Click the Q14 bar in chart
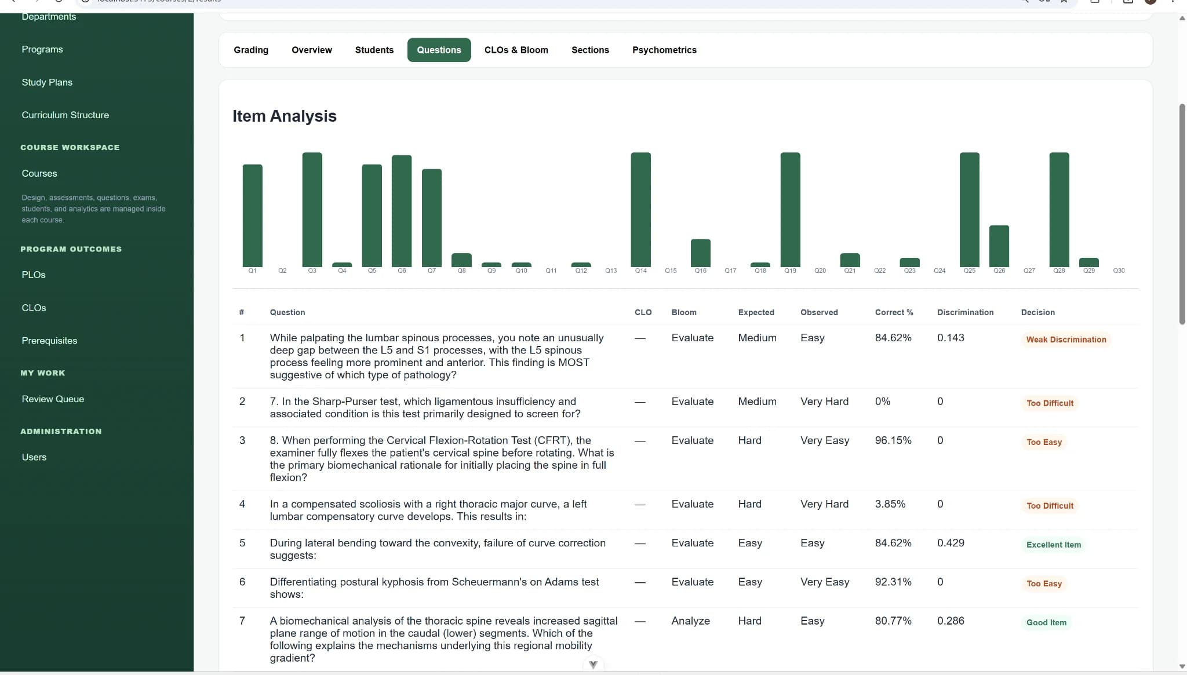 click(x=640, y=210)
